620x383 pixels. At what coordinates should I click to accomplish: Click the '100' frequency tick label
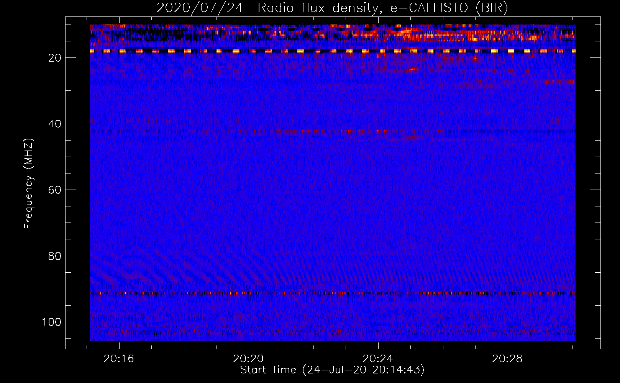(52, 322)
